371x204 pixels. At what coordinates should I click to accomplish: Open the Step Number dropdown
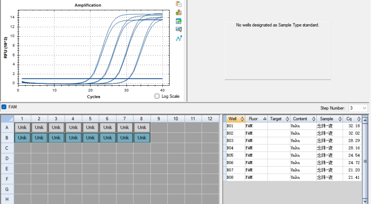click(x=358, y=108)
